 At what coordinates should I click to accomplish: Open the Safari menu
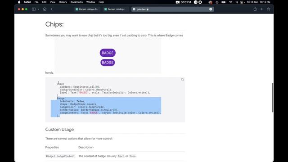pyautogui.click(x=27, y=2)
